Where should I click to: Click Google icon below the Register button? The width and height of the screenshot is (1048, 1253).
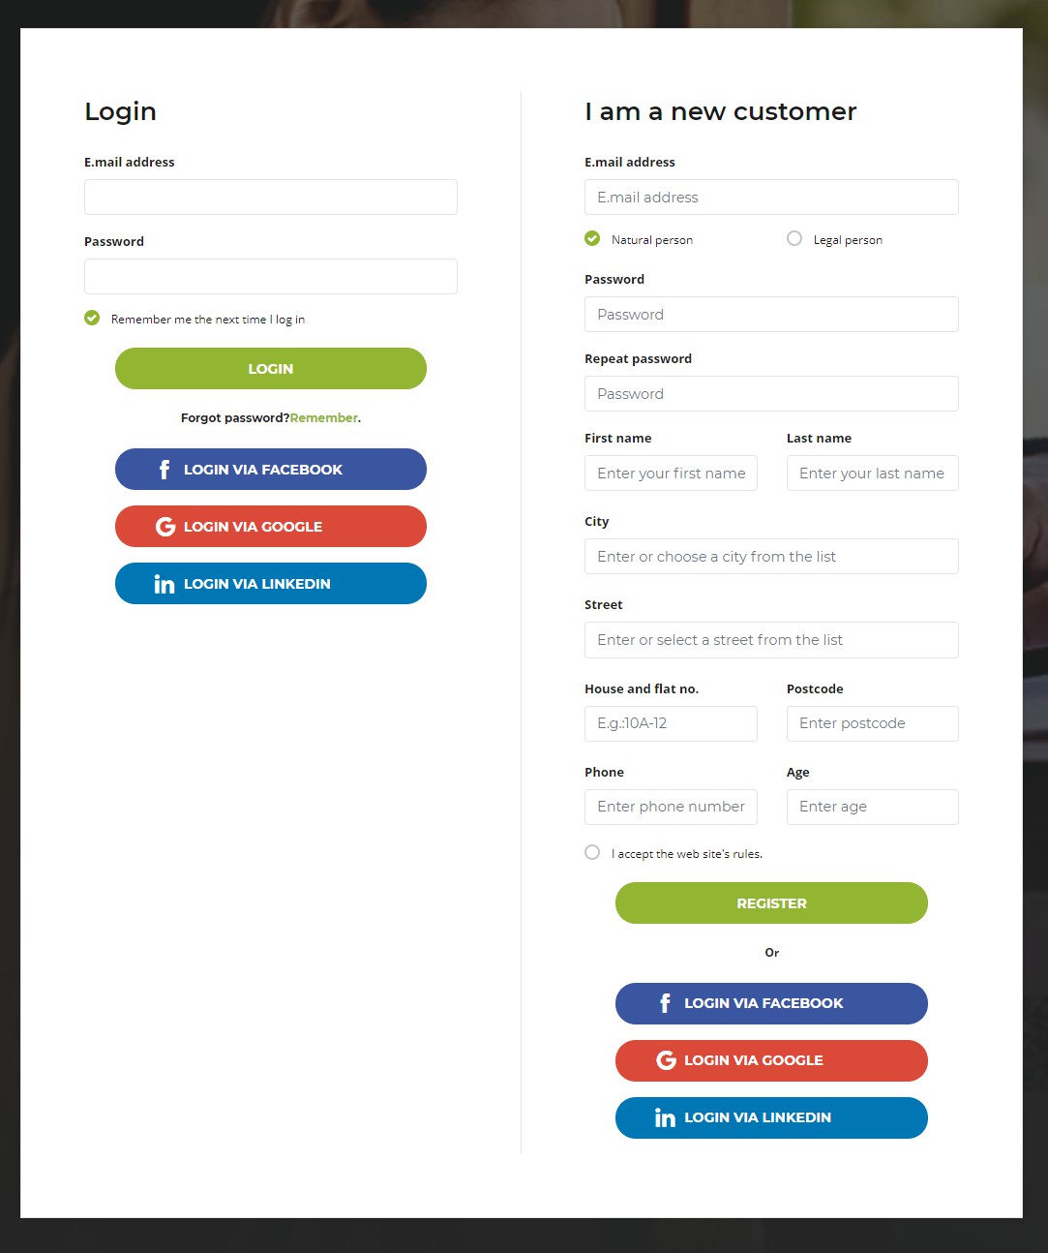click(x=666, y=1060)
